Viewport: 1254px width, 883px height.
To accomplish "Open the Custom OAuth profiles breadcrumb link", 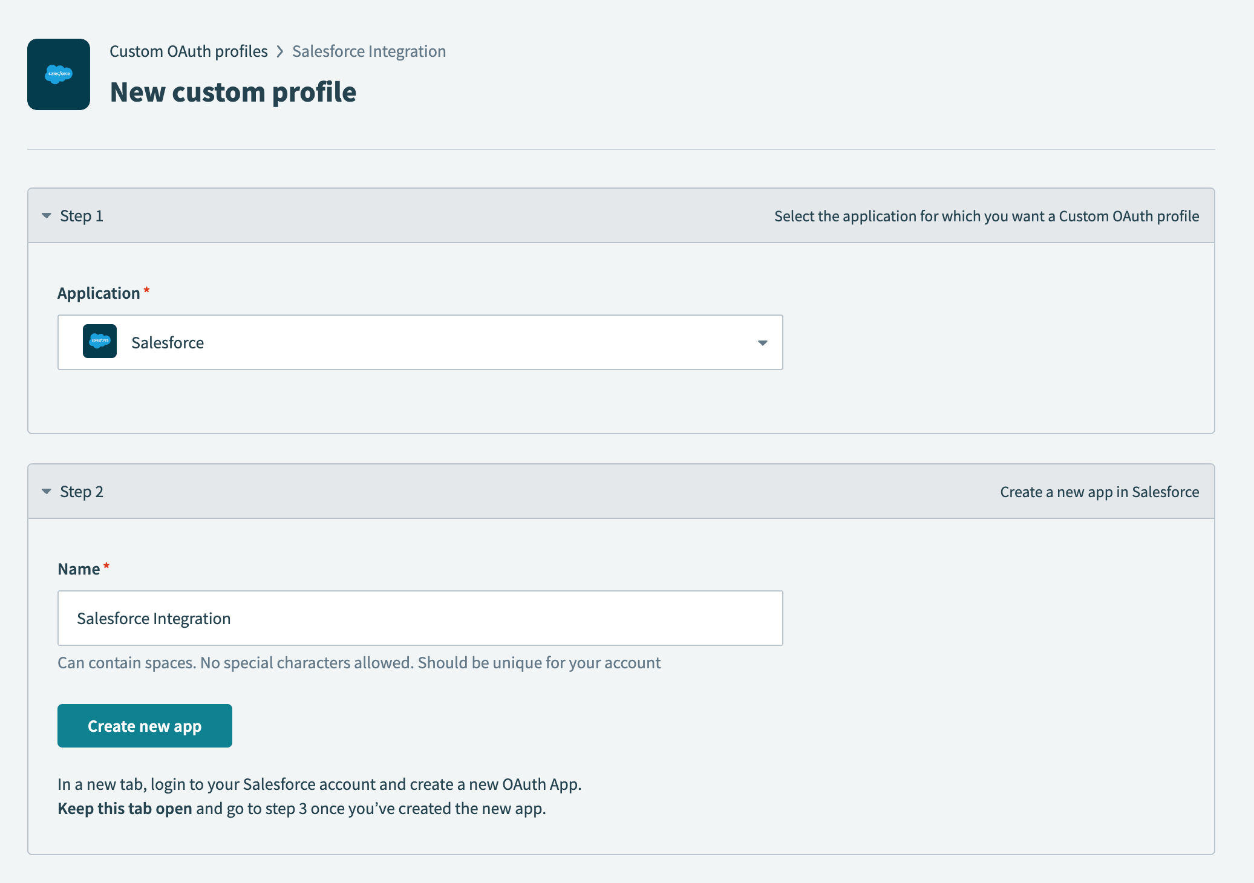I will click(188, 51).
